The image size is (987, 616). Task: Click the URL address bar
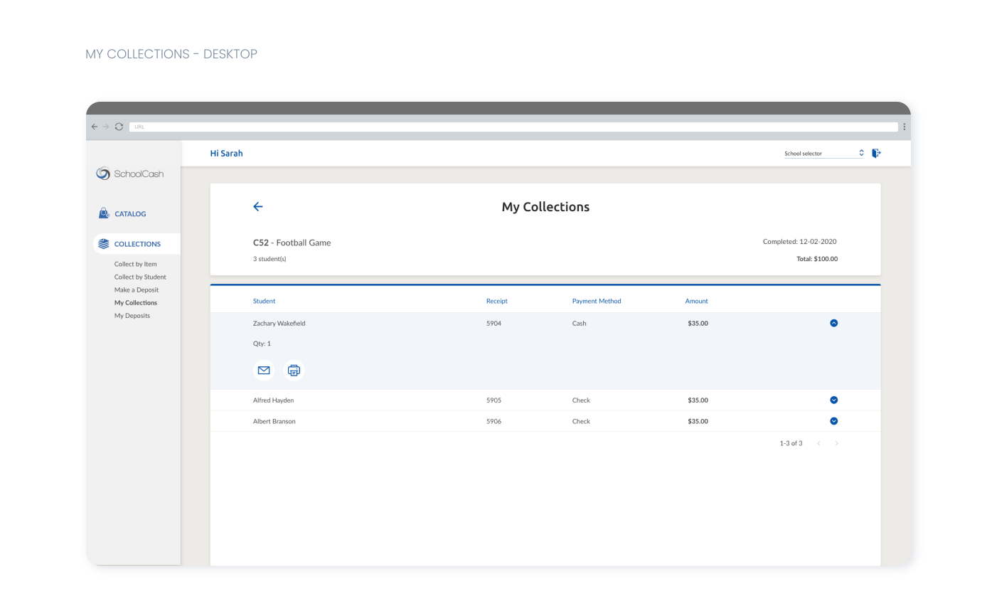pos(513,127)
